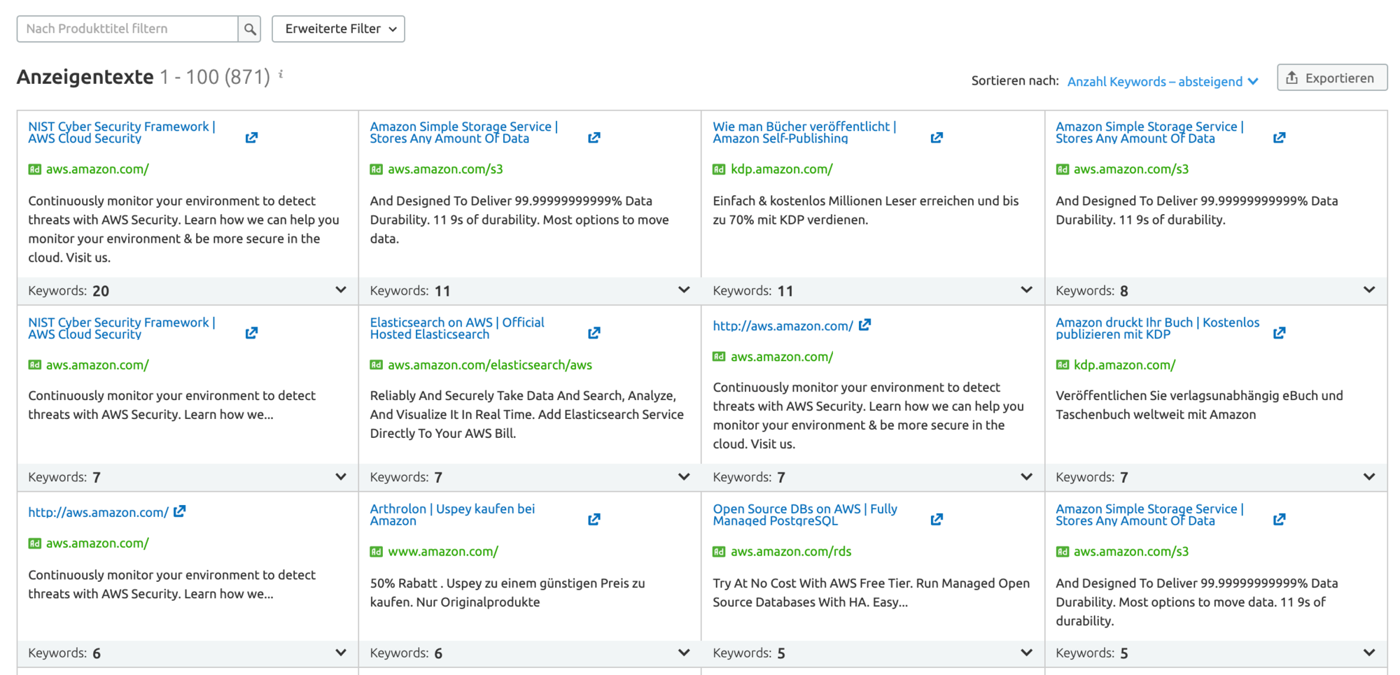Open 'Arthrolon | Uspey kaufen bei Amazon' title
The image size is (1400, 675).
[452, 514]
